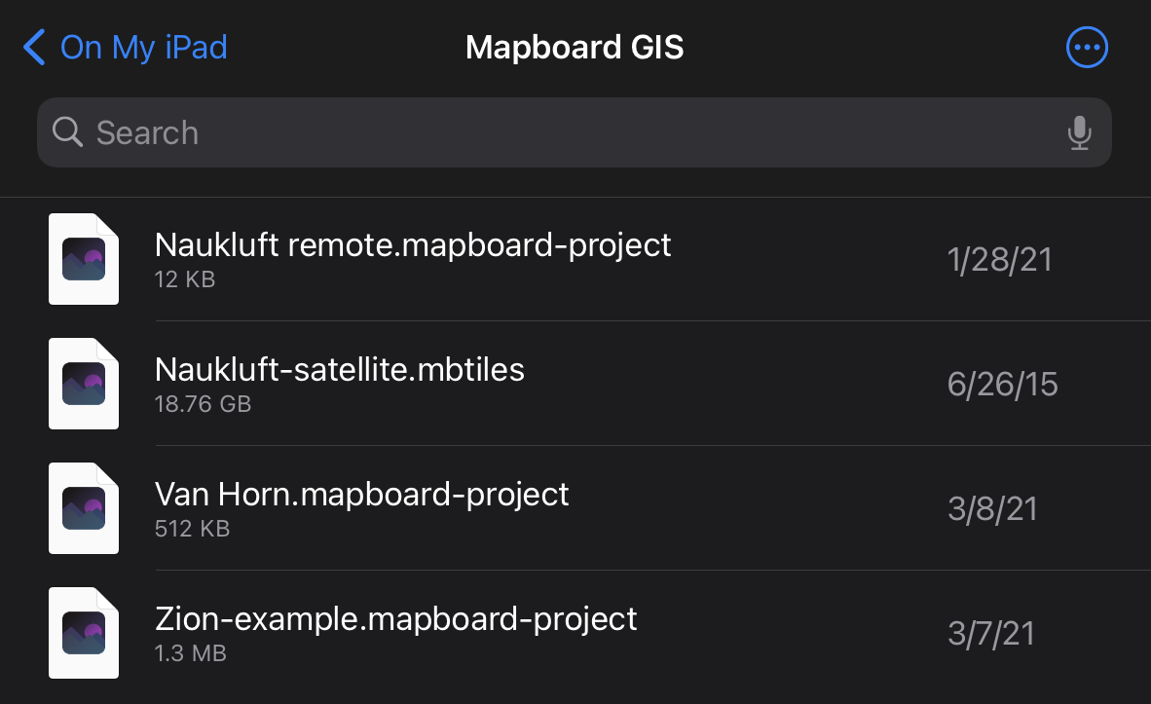Screen dimensions: 1151x704
Task: Open Zion-example.mapboard-project file name
Action: pyautogui.click(x=396, y=619)
